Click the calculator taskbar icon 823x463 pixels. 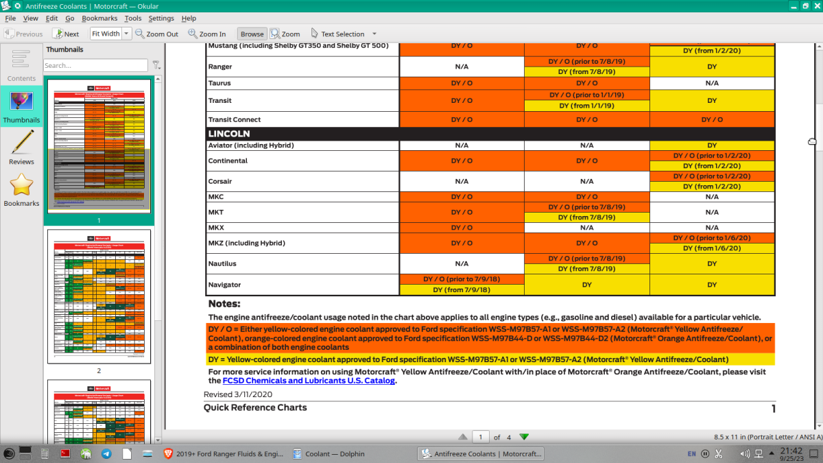pyautogui.click(x=45, y=453)
